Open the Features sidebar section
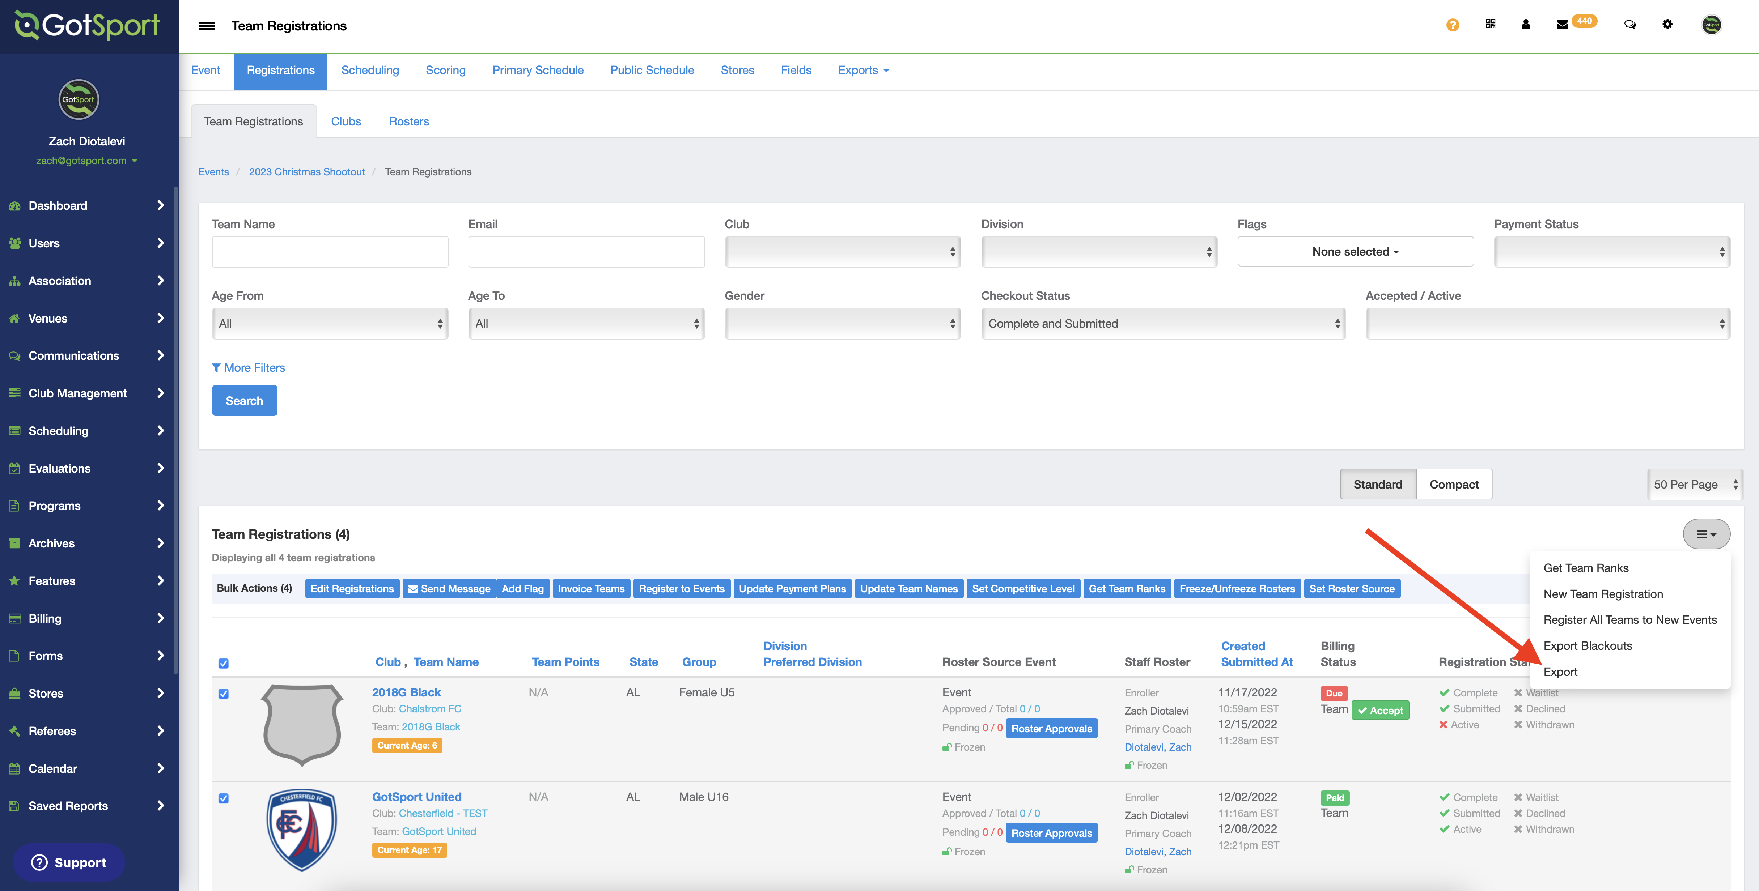 click(x=88, y=581)
